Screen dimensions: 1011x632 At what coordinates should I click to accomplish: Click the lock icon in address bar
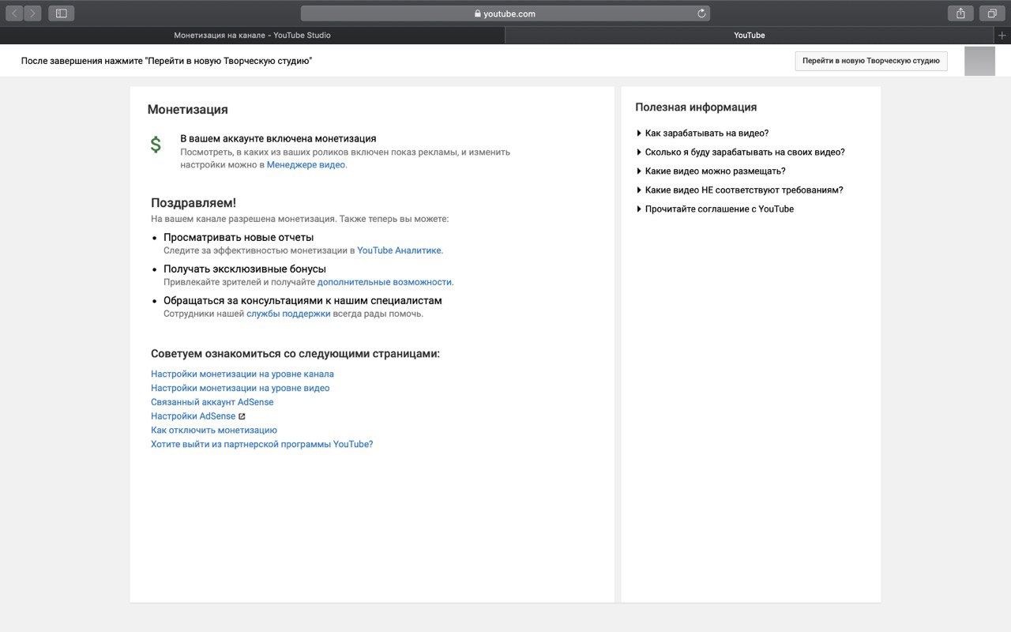click(478, 13)
